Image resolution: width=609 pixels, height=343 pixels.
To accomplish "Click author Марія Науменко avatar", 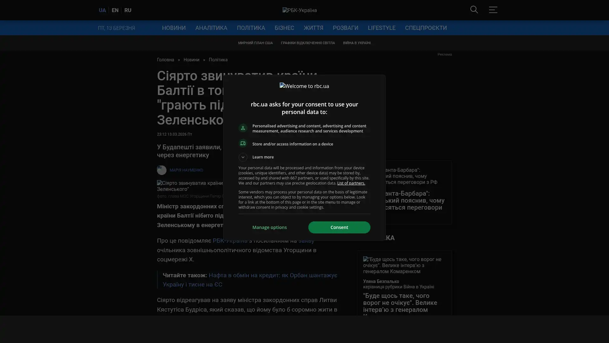I will coord(161,170).
